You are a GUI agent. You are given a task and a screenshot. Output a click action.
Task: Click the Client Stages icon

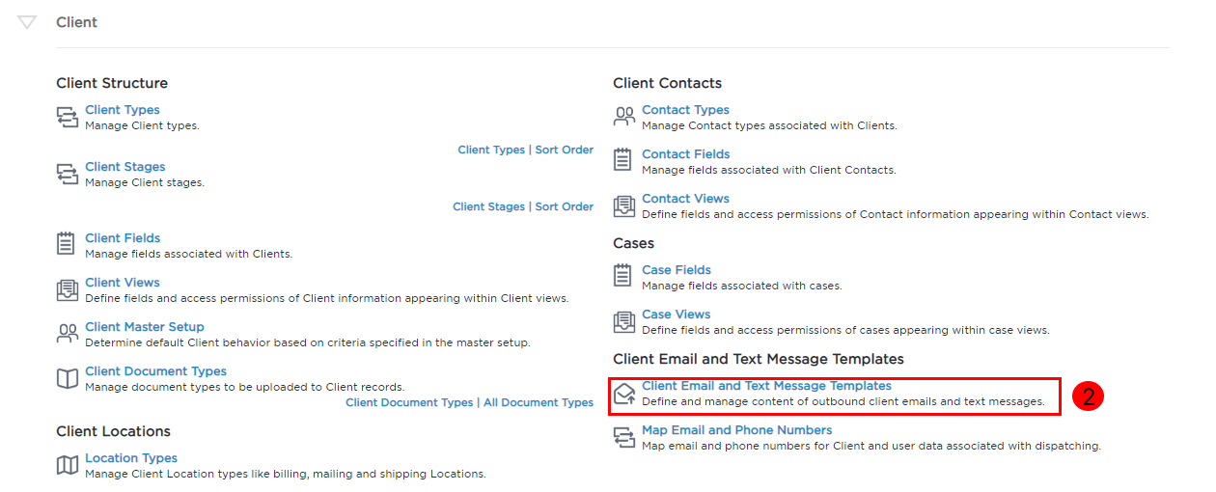[68, 175]
